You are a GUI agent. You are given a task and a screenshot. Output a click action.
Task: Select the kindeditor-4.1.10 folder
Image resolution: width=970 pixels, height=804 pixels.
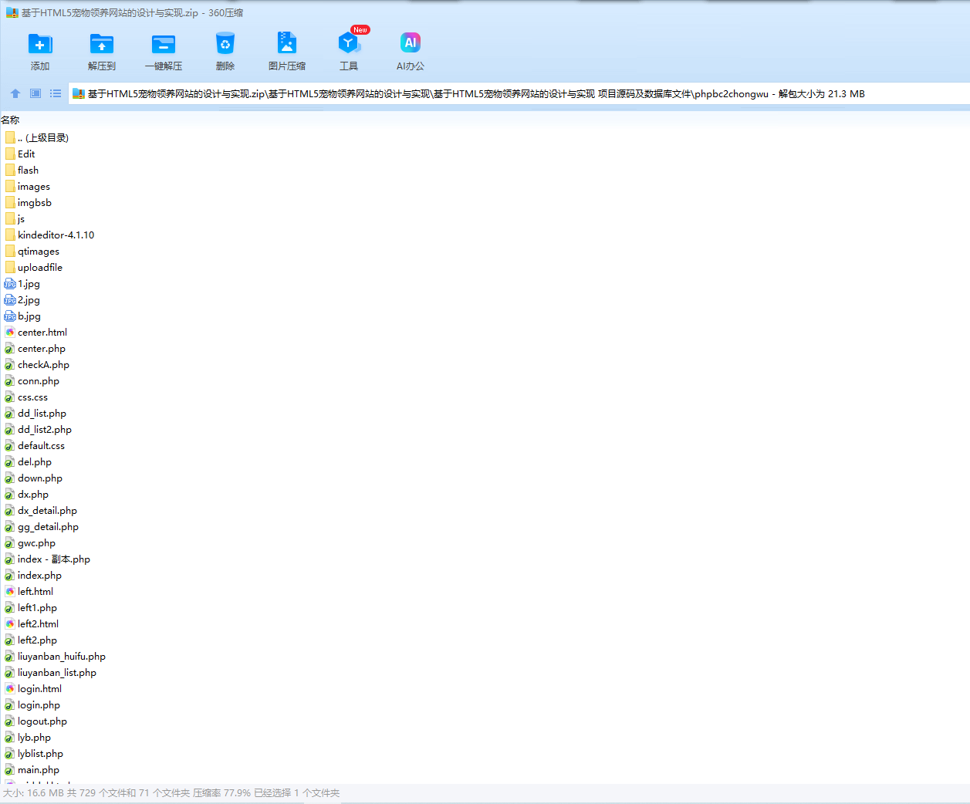49,235
